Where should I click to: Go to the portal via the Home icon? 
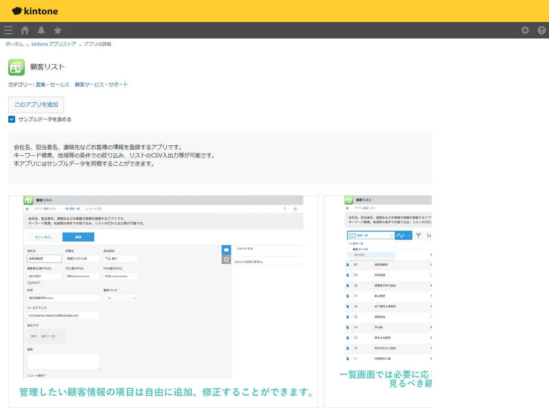[24, 30]
